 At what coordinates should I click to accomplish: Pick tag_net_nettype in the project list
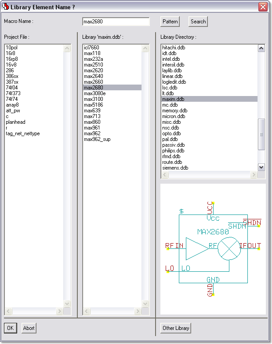click(x=23, y=133)
